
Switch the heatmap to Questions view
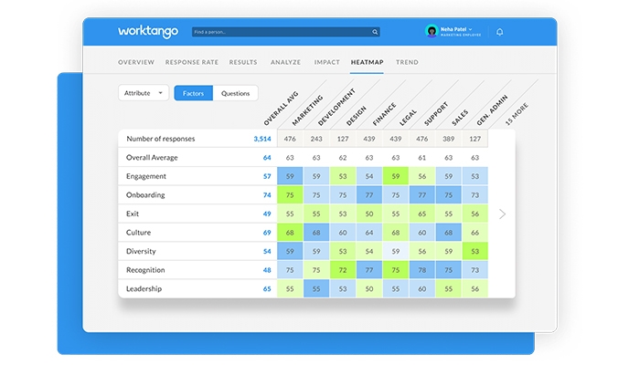coord(235,93)
